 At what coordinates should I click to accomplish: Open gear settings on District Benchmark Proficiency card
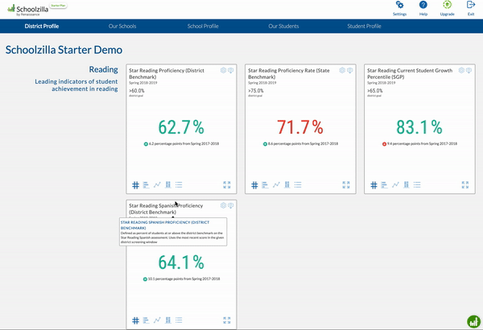[223, 70]
